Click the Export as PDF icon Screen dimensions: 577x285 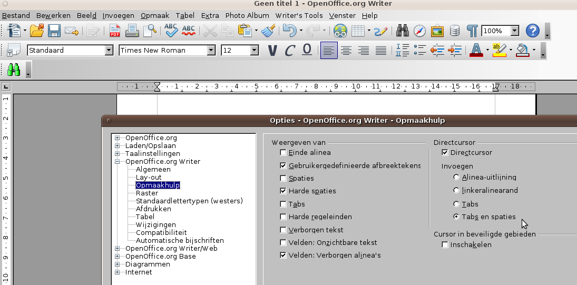(x=114, y=31)
